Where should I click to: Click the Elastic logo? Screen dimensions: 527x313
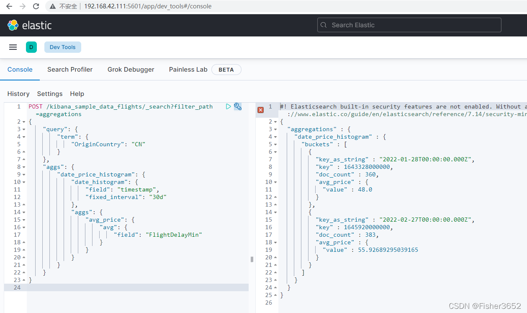[x=29, y=25]
